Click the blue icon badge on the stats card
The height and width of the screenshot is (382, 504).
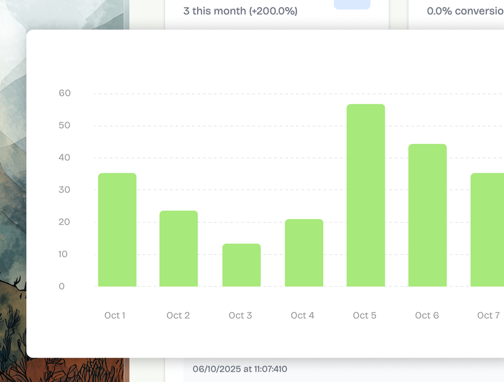pyautogui.click(x=351, y=3)
